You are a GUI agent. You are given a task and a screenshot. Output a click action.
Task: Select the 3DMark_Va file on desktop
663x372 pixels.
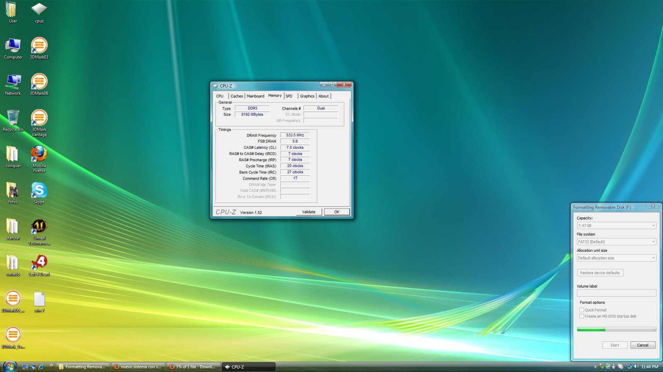coord(13,338)
